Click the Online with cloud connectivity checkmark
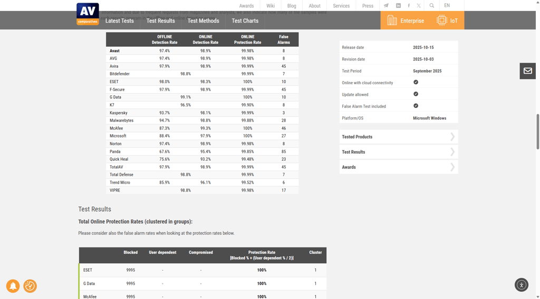Viewport: 540px width, 299px height. (x=416, y=82)
